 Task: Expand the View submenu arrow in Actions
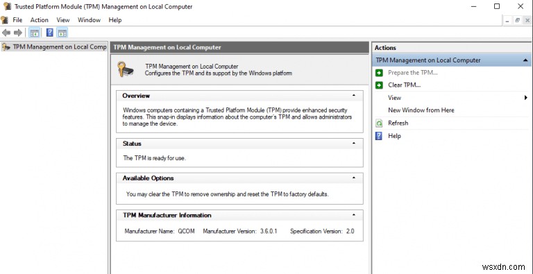tap(526, 98)
